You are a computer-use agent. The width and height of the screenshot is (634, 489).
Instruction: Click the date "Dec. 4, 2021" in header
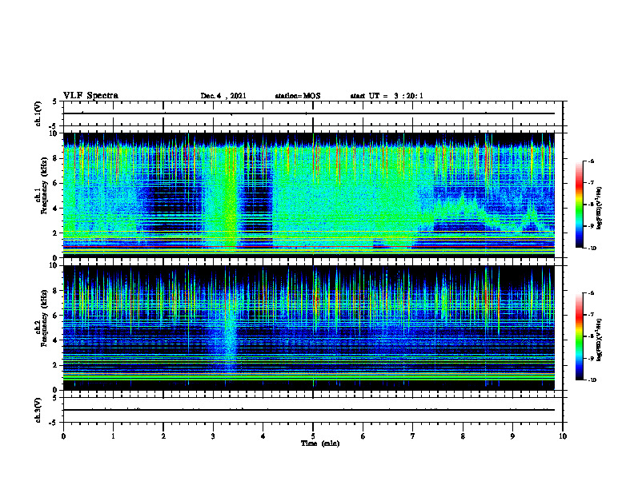[223, 96]
